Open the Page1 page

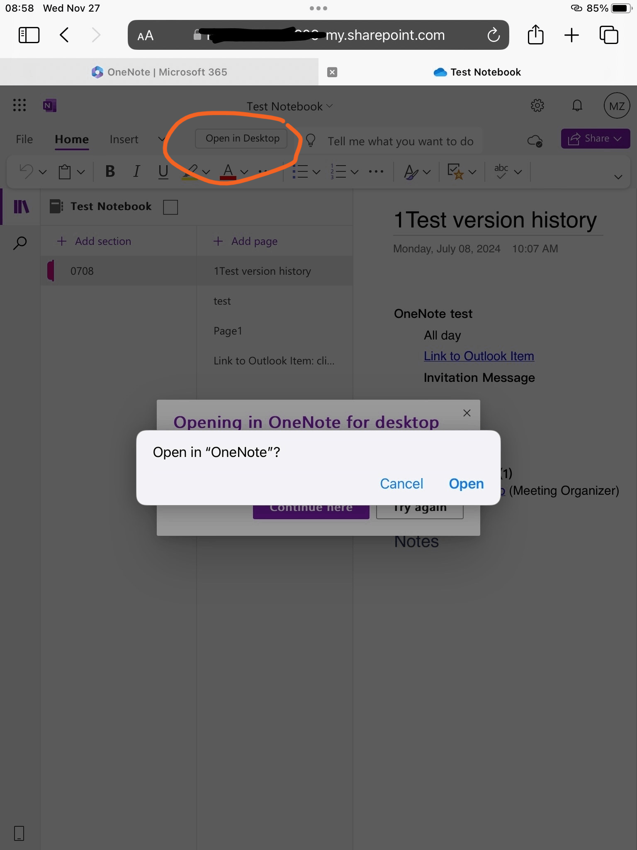point(275,331)
